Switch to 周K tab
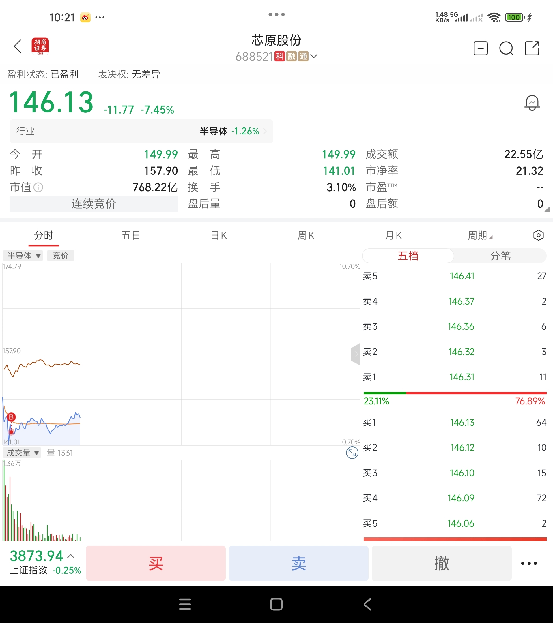 (x=306, y=235)
